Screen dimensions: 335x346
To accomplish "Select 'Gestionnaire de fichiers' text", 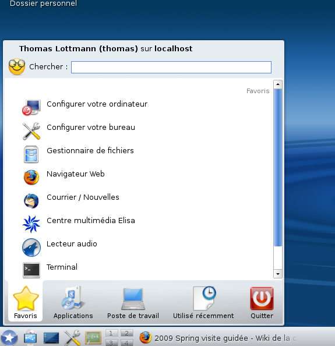I will [x=90, y=150].
